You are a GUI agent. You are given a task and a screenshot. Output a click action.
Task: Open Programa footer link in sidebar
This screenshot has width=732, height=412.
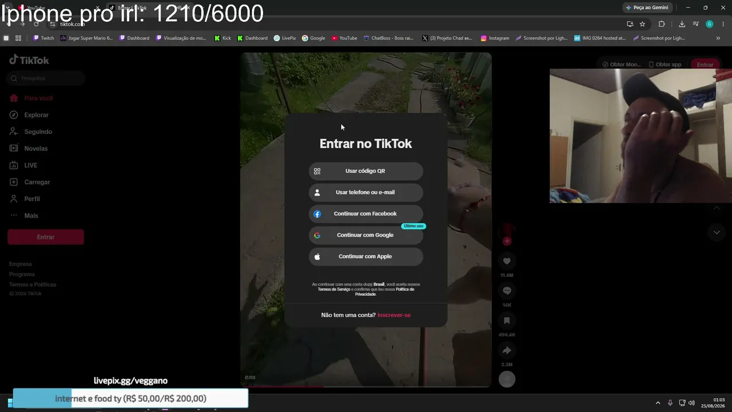tap(22, 275)
